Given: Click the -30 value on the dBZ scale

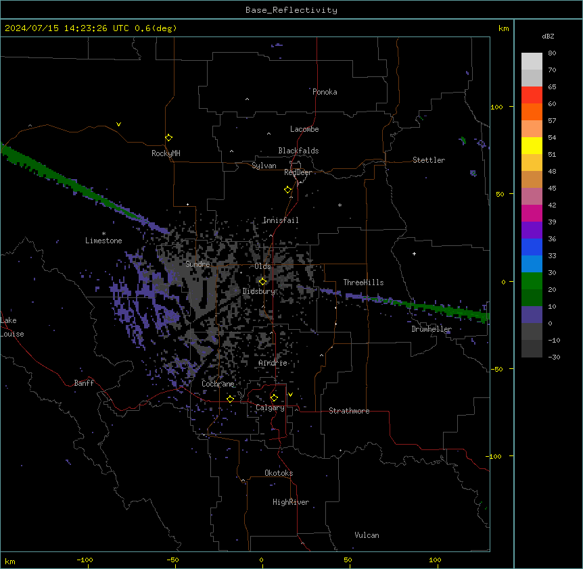Looking at the screenshot, I should [x=554, y=357].
